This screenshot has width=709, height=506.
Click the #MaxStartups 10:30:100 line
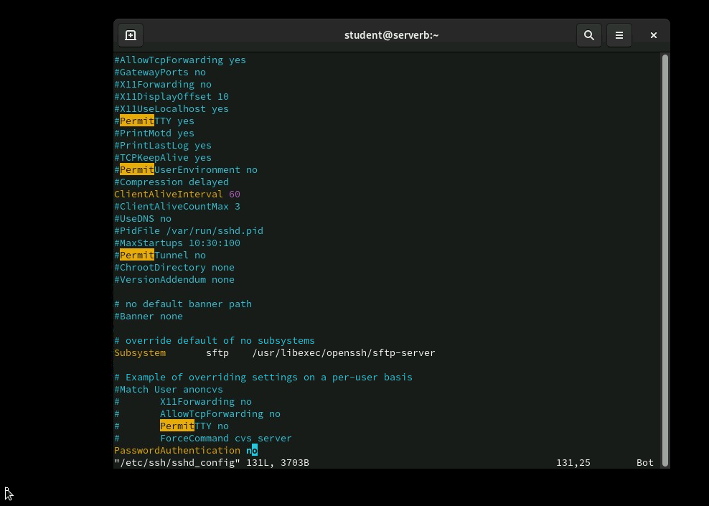point(177,243)
